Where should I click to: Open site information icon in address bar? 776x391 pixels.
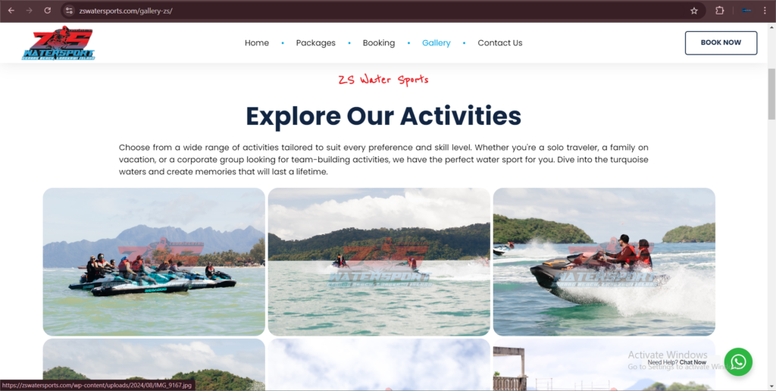(x=69, y=11)
